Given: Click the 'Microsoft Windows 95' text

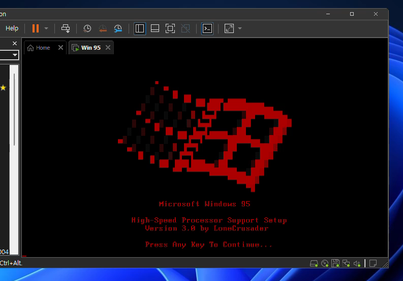Looking at the screenshot, I should pos(205,204).
